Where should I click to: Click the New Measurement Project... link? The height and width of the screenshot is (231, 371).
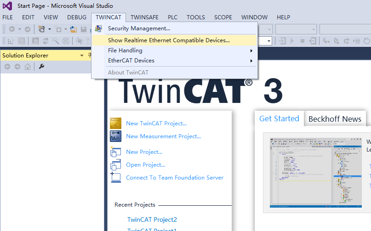(163, 136)
